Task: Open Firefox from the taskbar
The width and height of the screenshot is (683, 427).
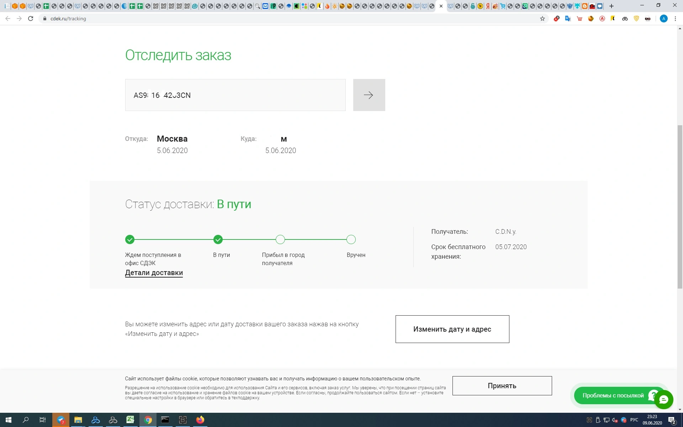Action: click(x=200, y=420)
